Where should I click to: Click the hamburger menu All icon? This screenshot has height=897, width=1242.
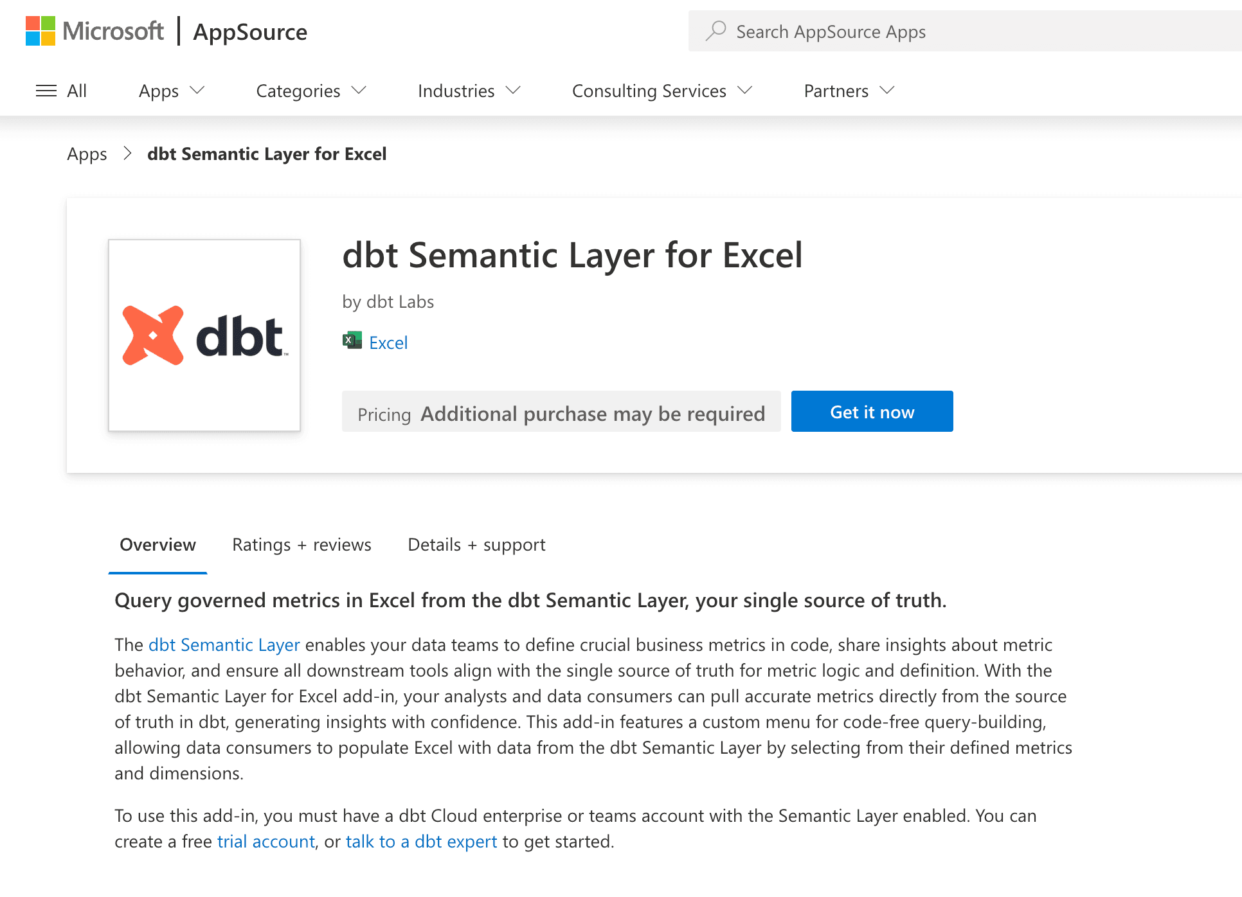tap(60, 89)
